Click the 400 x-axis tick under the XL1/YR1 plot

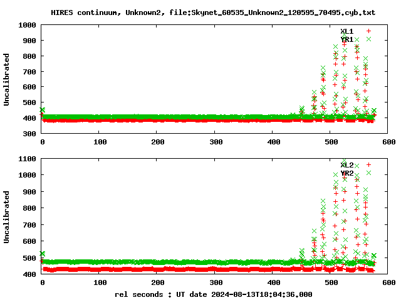[274, 142]
